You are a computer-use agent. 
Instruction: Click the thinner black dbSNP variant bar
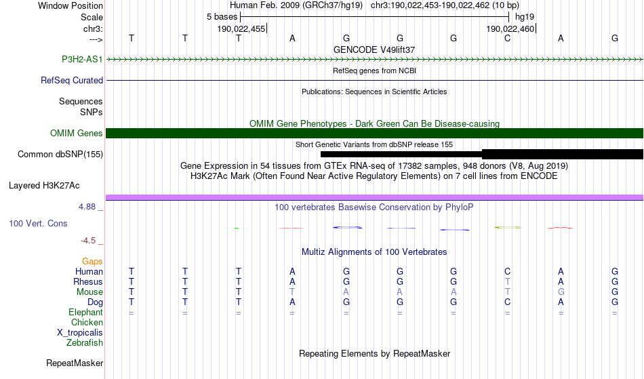[x=401, y=155]
